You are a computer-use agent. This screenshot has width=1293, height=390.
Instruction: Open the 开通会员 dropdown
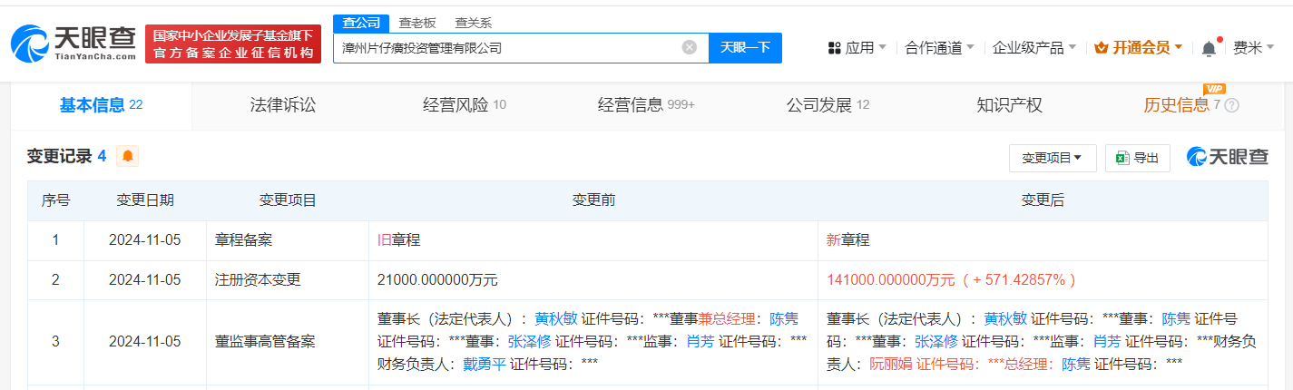[1139, 48]
